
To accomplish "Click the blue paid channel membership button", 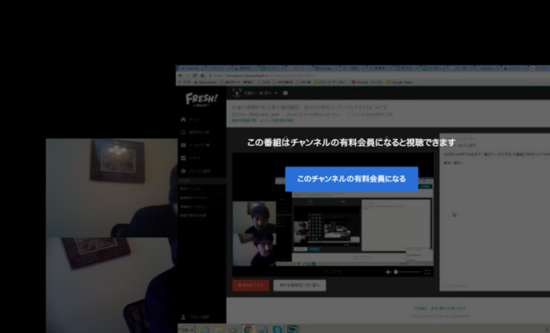I will coord(351,178).
